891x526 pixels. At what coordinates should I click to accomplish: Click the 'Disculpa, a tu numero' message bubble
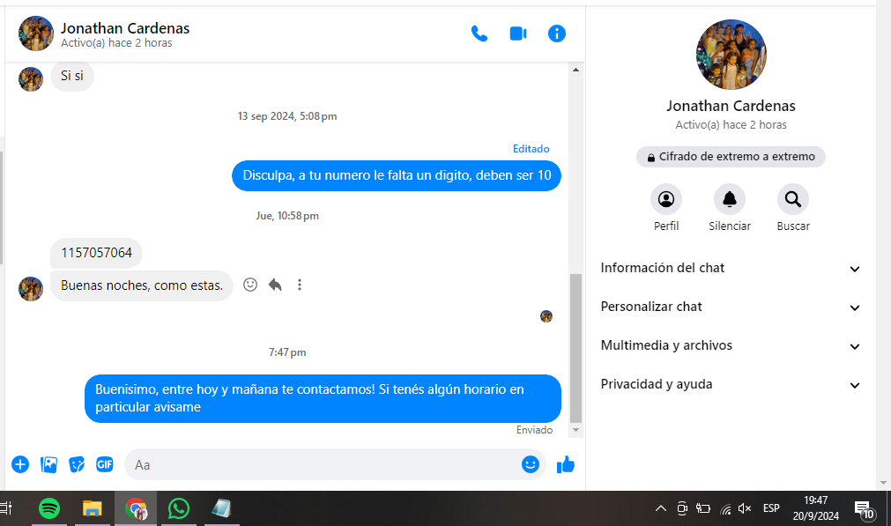click(x=396, y=175)
